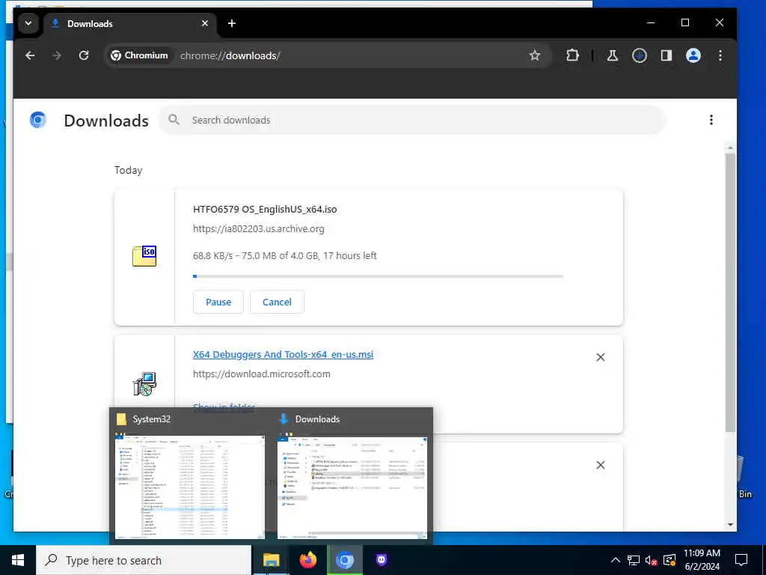Open the Chromium three-dot menu
766x575 pixels.
coord(720,55)
